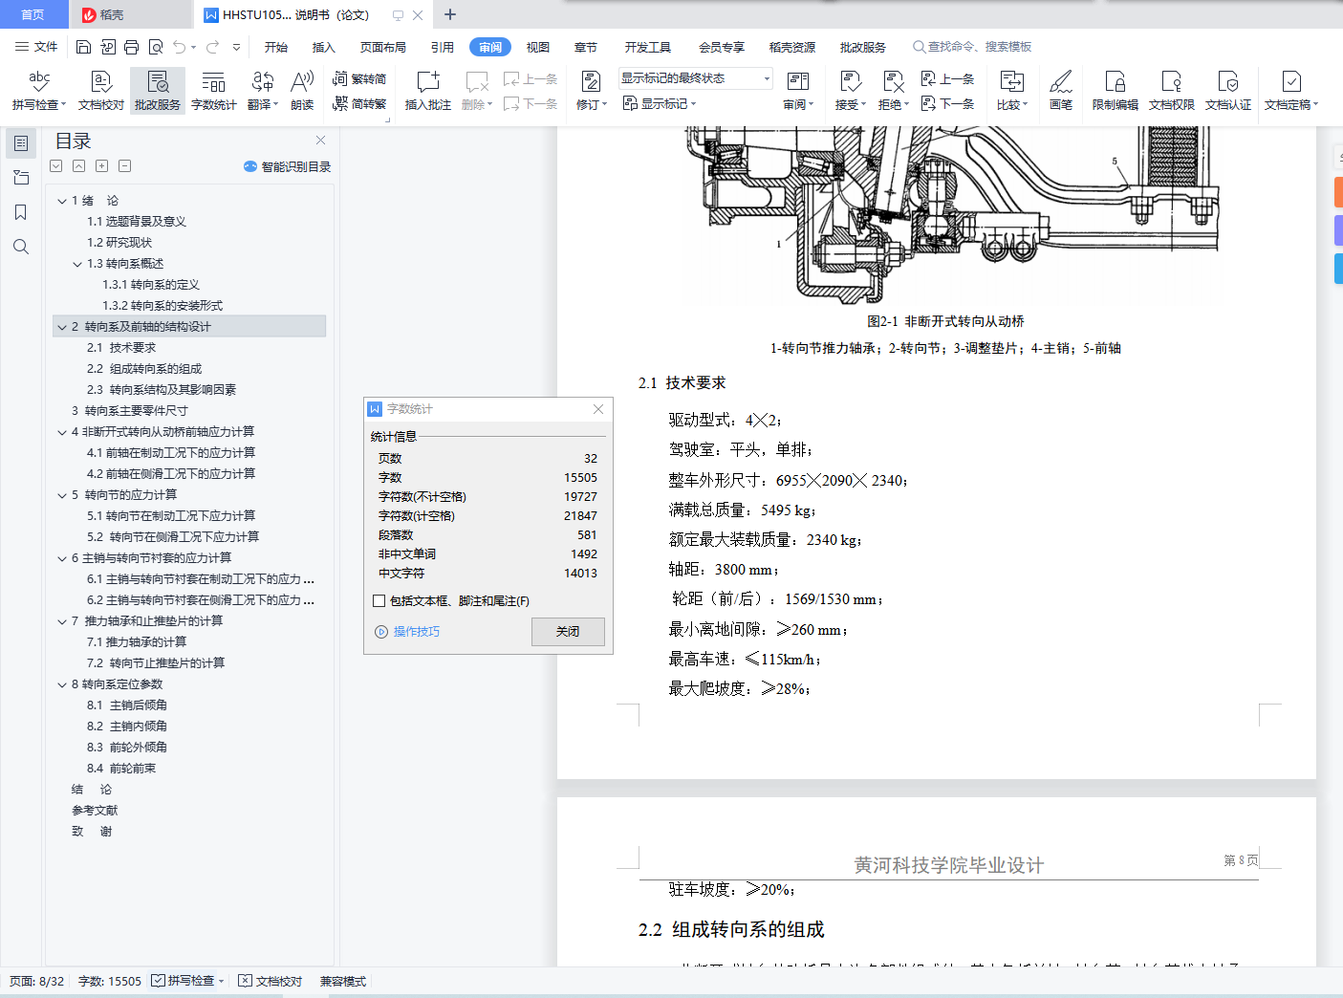Click the undo icon in quick toolbar
Viewport: 1343px width, 998px height.
(x=180, y=47)
